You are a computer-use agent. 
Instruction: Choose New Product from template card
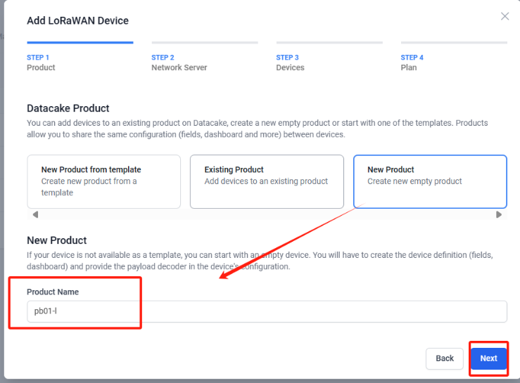[104, 181]
